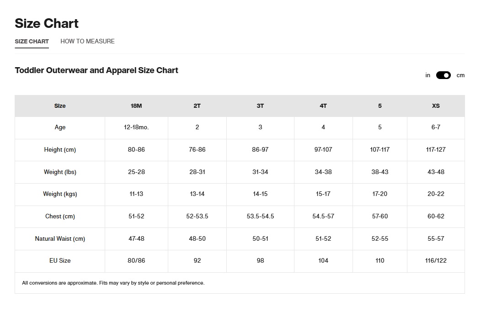Screen dimensions: 481x312
Task: Click the 4T size column header
Action: coord(323,106)
